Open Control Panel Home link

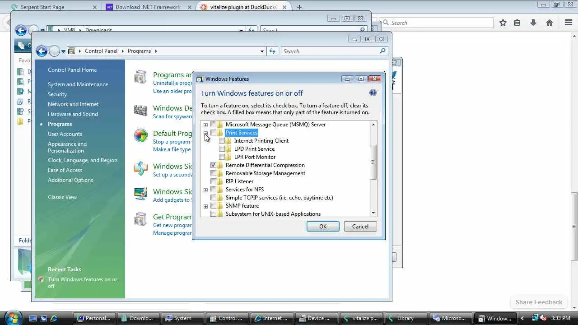click(x=72, y=70)
